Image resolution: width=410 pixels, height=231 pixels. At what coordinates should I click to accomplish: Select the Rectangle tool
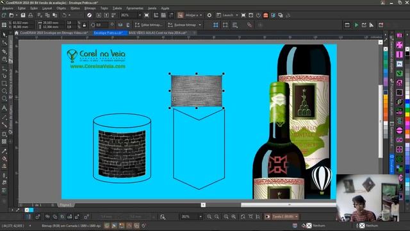[4, 83]
